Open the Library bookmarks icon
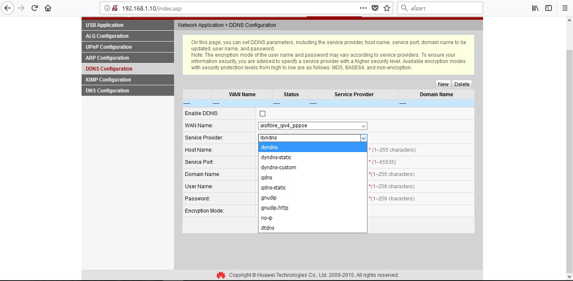This screenshot has height=281, width=573. pyautogui.click(x=535, y=8)
